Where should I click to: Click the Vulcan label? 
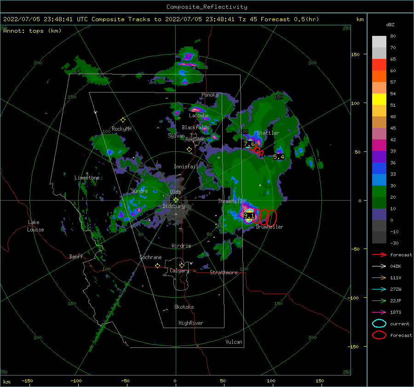tap(234, 342)
